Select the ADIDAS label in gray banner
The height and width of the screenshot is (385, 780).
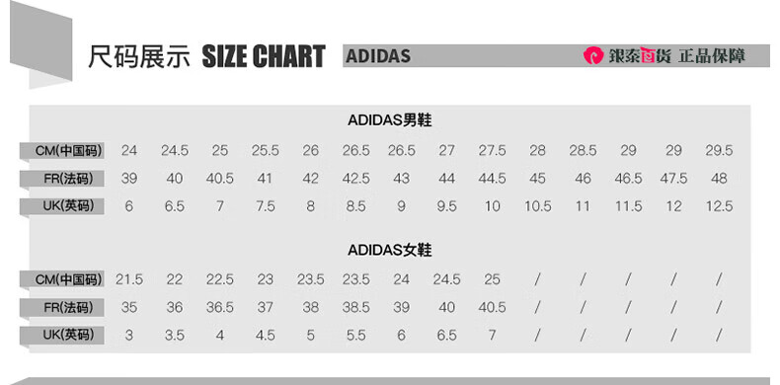tap(378, 56)
